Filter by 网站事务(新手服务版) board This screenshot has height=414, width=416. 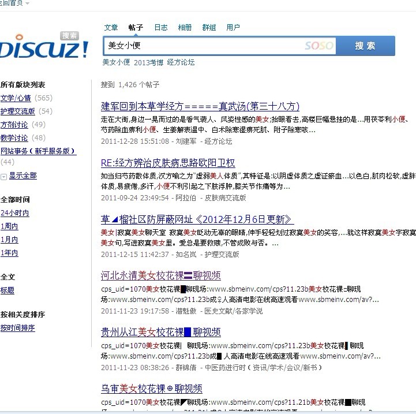coord(38,151)
